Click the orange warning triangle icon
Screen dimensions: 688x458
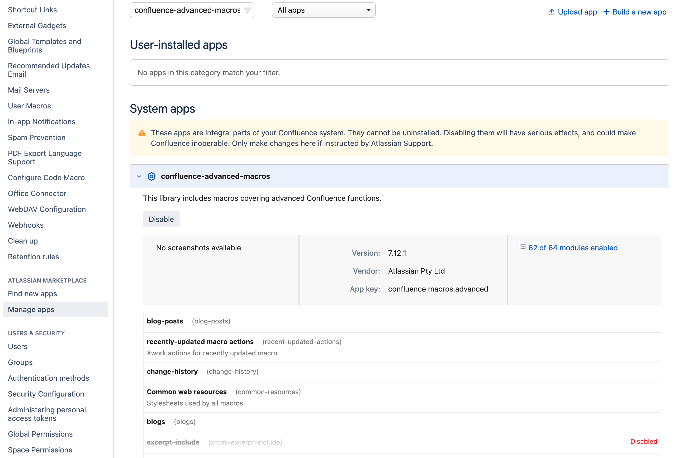pyautogui.click(x=142, y=133)
